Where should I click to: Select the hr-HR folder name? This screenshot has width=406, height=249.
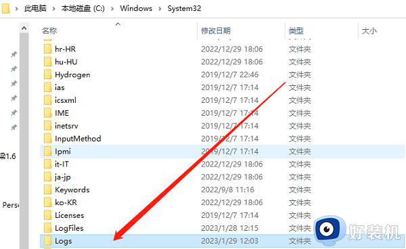pos(65,49)
